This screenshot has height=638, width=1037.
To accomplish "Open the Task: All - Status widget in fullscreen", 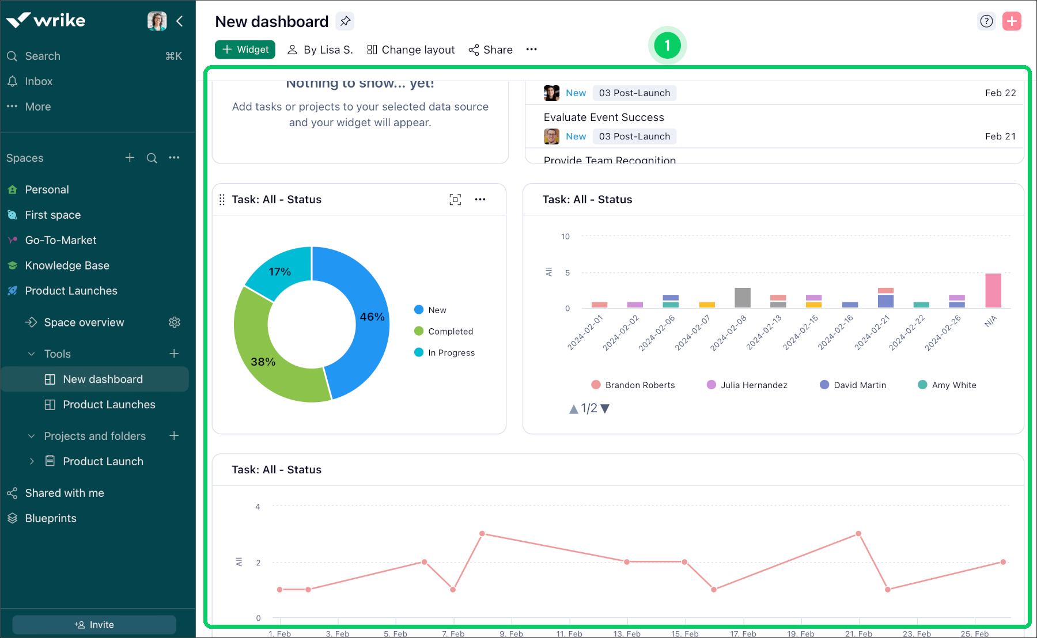I will 455,199.
